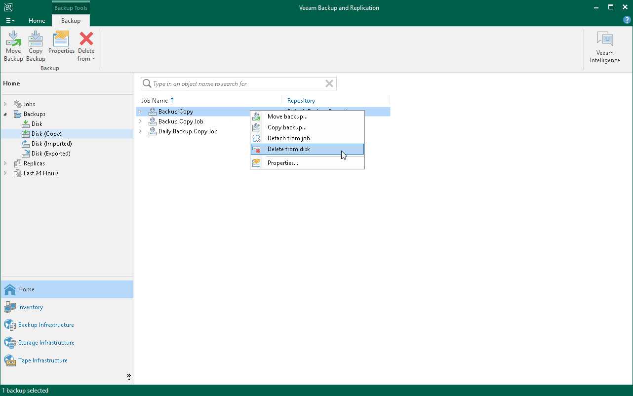
Task: Select the Move Backup ribbon icon
Action: click(x=13, y=44)
